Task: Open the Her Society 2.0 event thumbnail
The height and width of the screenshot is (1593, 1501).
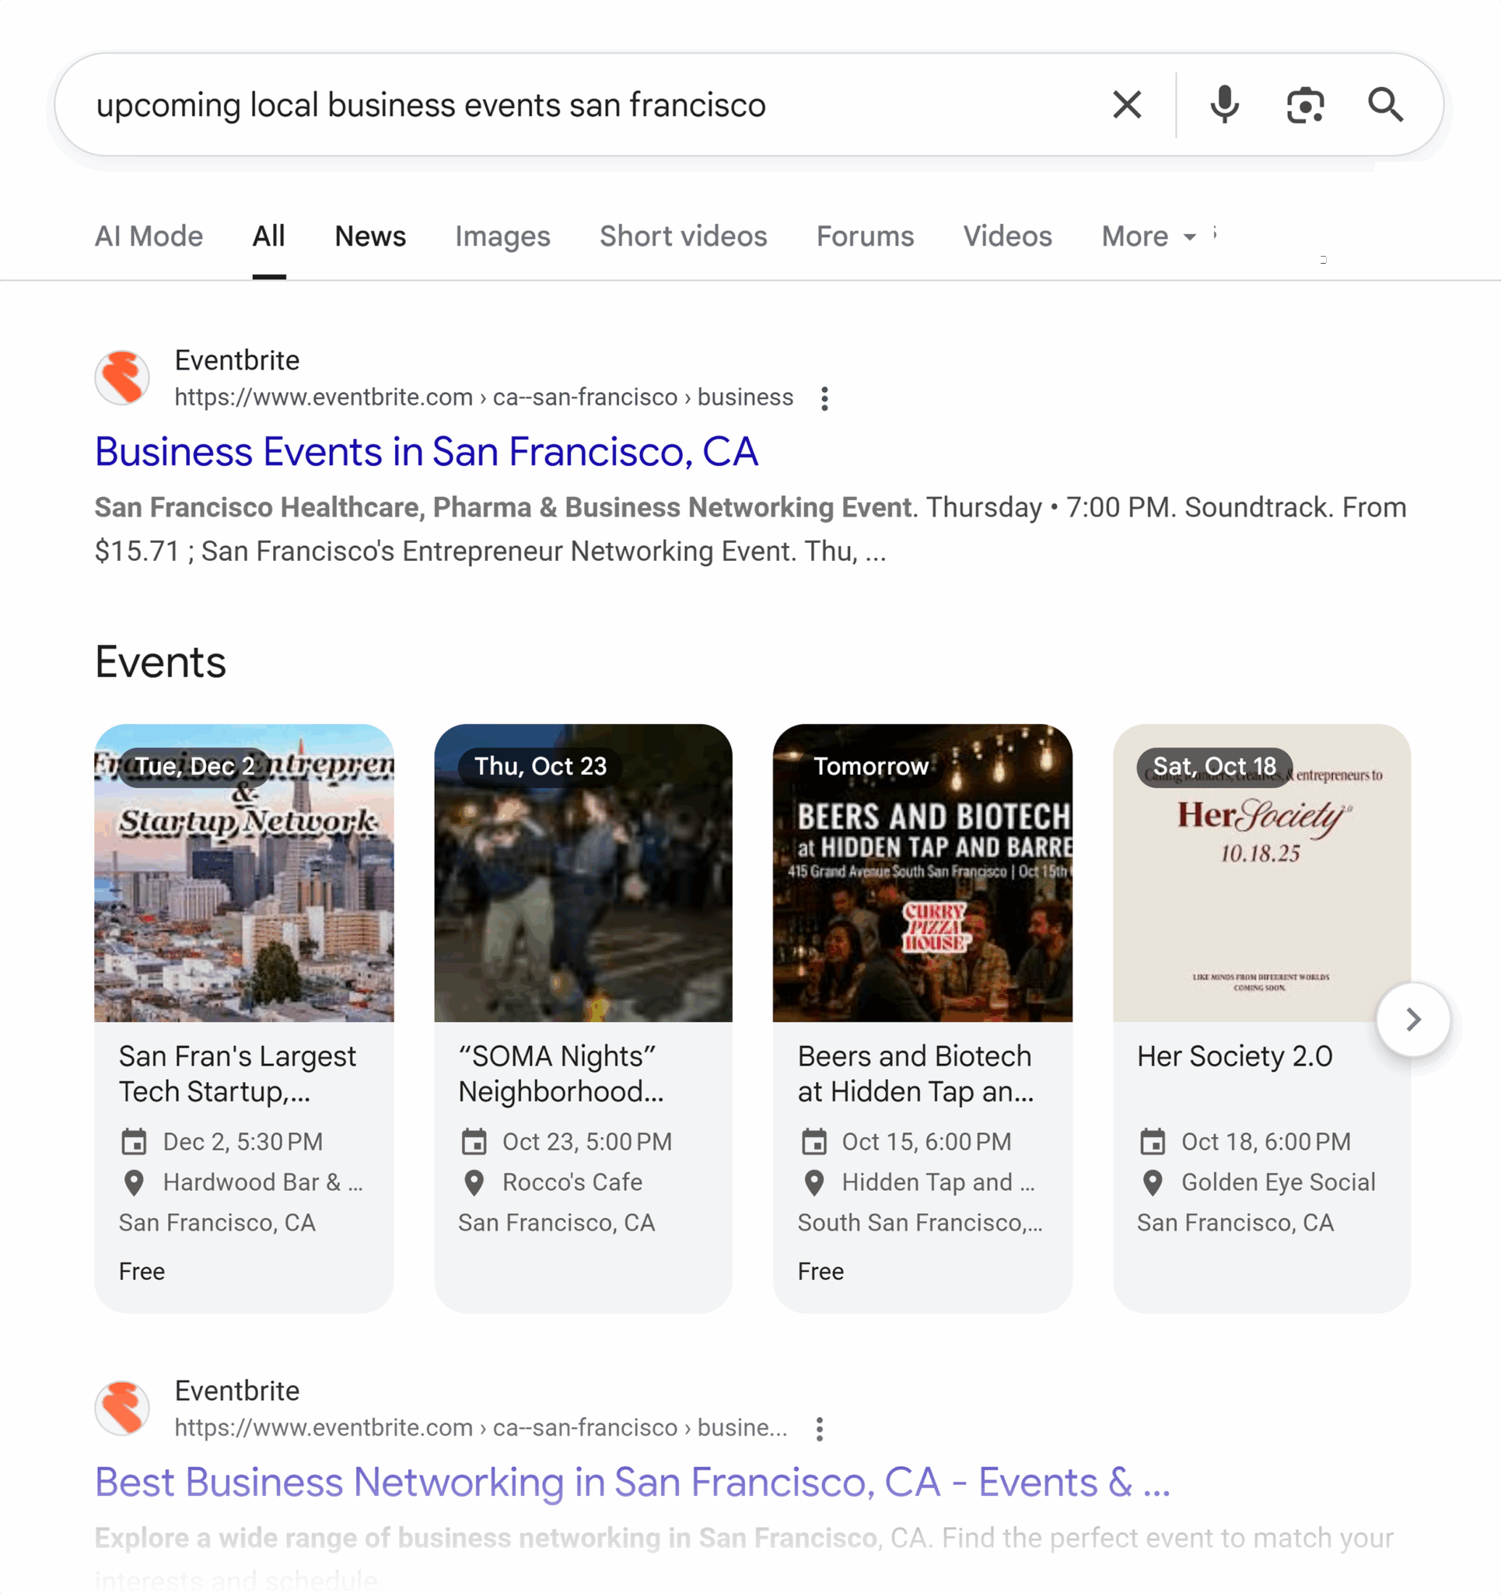Action: [x=1261, y=874]
